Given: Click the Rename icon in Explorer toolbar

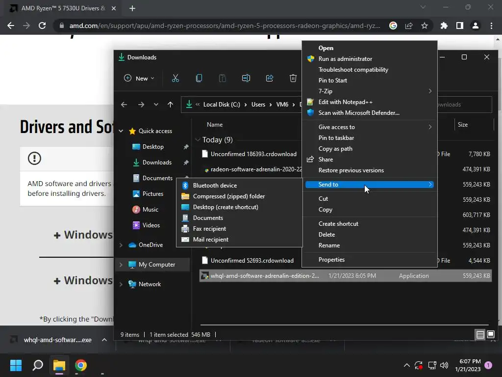Looking at the screenshot, I should pyautogui.click(x=246, y=78).
